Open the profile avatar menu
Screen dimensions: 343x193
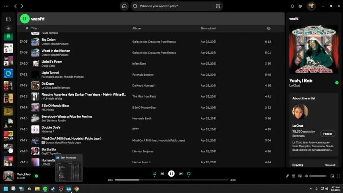[x=311, y=6]
